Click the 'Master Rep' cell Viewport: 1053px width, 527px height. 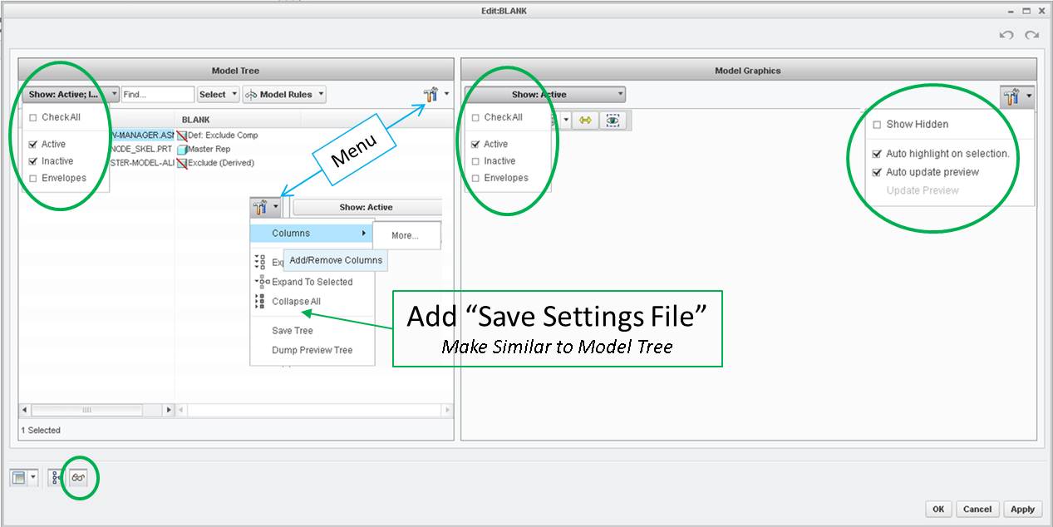tap(209, 149)
